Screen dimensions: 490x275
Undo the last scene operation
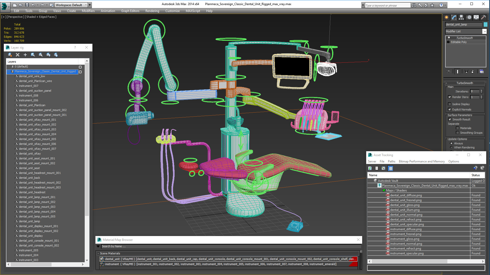pos(33,5)
